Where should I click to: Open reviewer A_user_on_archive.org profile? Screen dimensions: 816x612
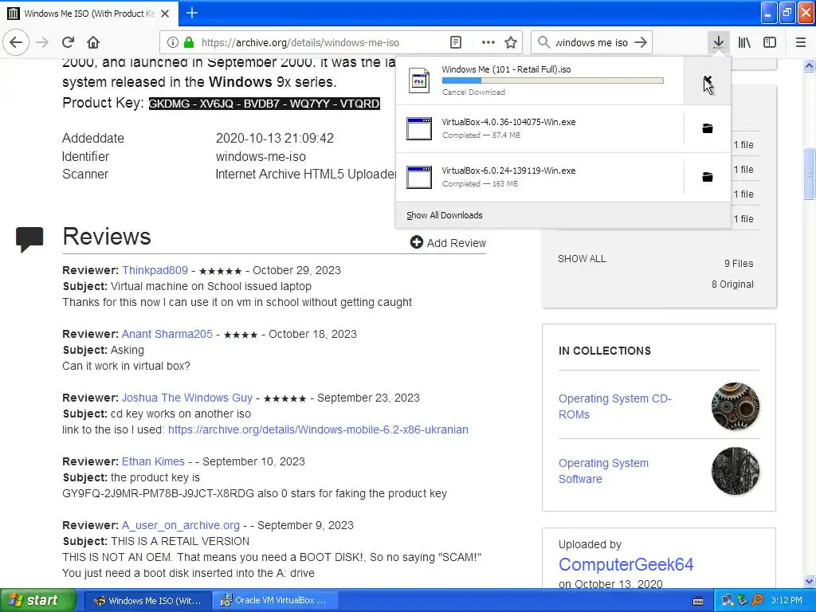pos(181,526)
